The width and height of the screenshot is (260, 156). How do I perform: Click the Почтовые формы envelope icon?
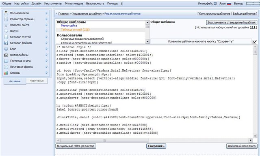pyautogui.click(x=6, y=67)
